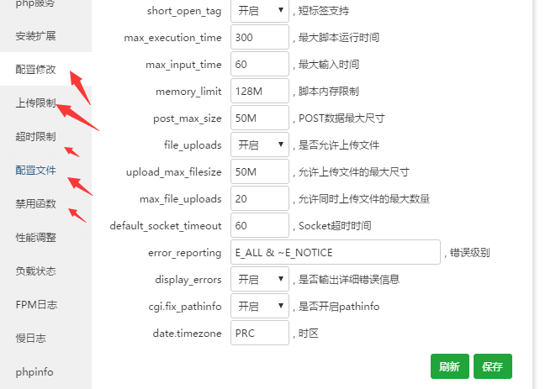Expand the cgi.fix_pathinfo dropdown
The width and height of the screenshot is (556, 389).
click(259, 306)
